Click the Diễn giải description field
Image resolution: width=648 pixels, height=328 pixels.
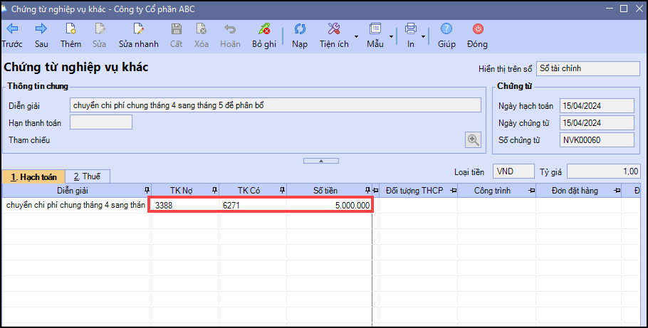point(276,105)
